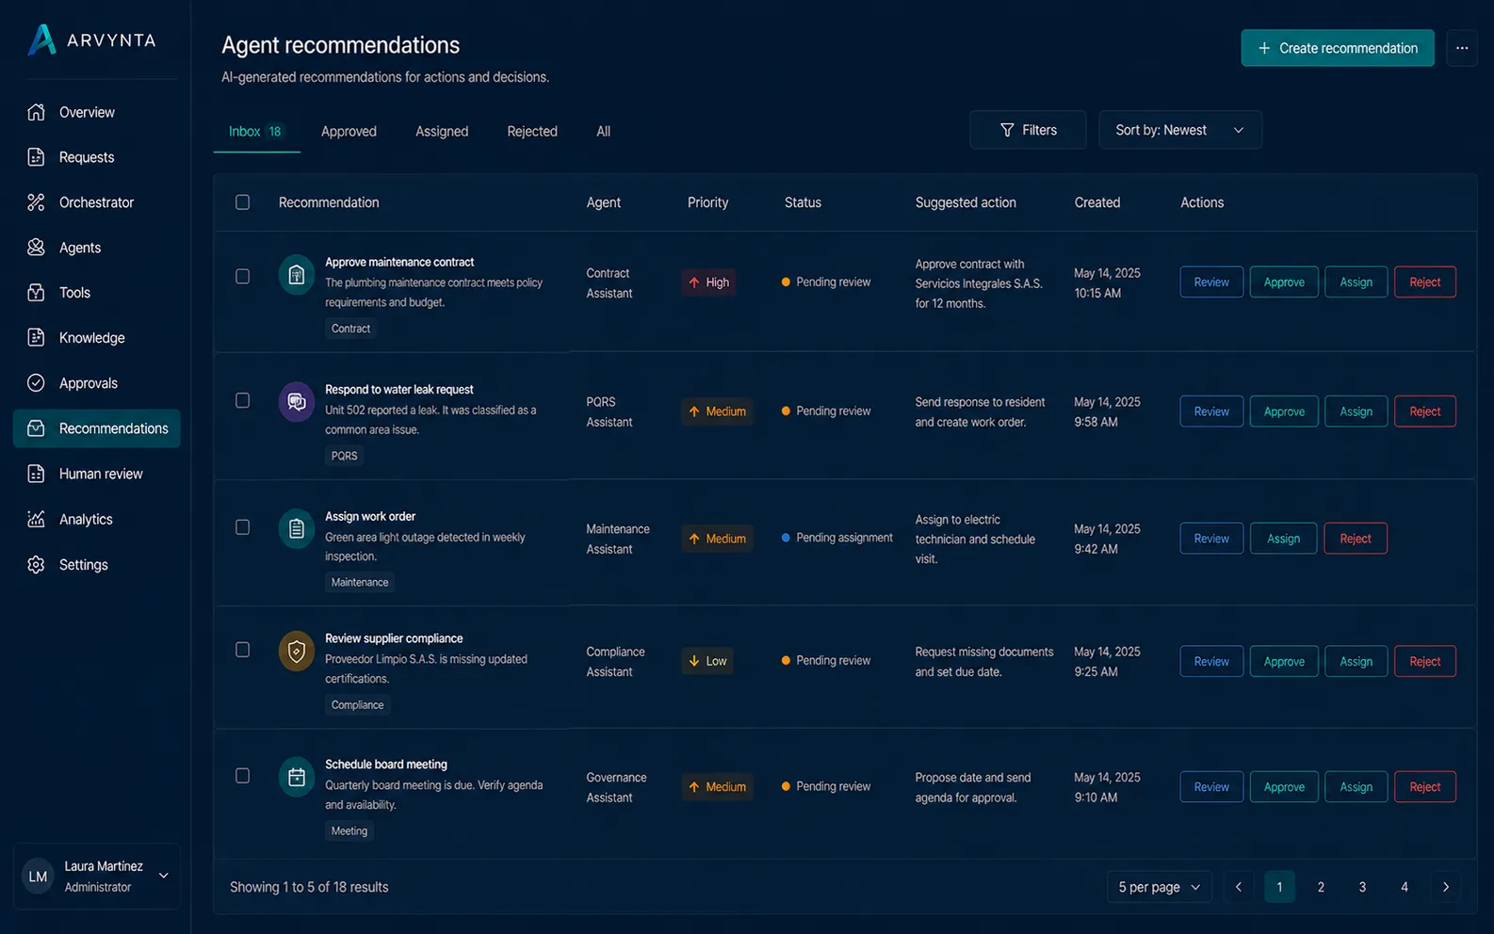Click the Agents sidebar icon
Viewport: 1494px width, 934px height.
36,248
